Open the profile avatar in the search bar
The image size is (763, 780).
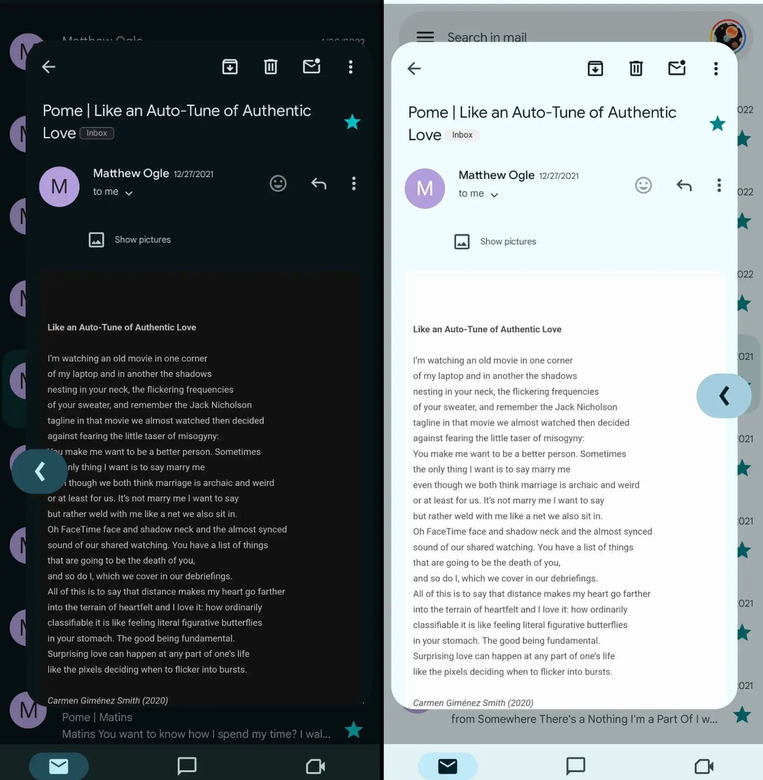tap(727, 36)
